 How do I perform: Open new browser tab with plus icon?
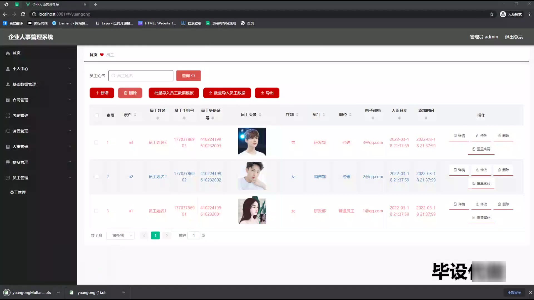(95, 4)
